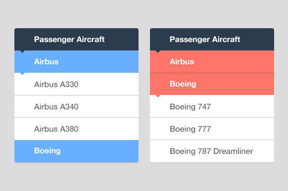Click the divider between Airbus A340 and A380

[x=76, y=118]
